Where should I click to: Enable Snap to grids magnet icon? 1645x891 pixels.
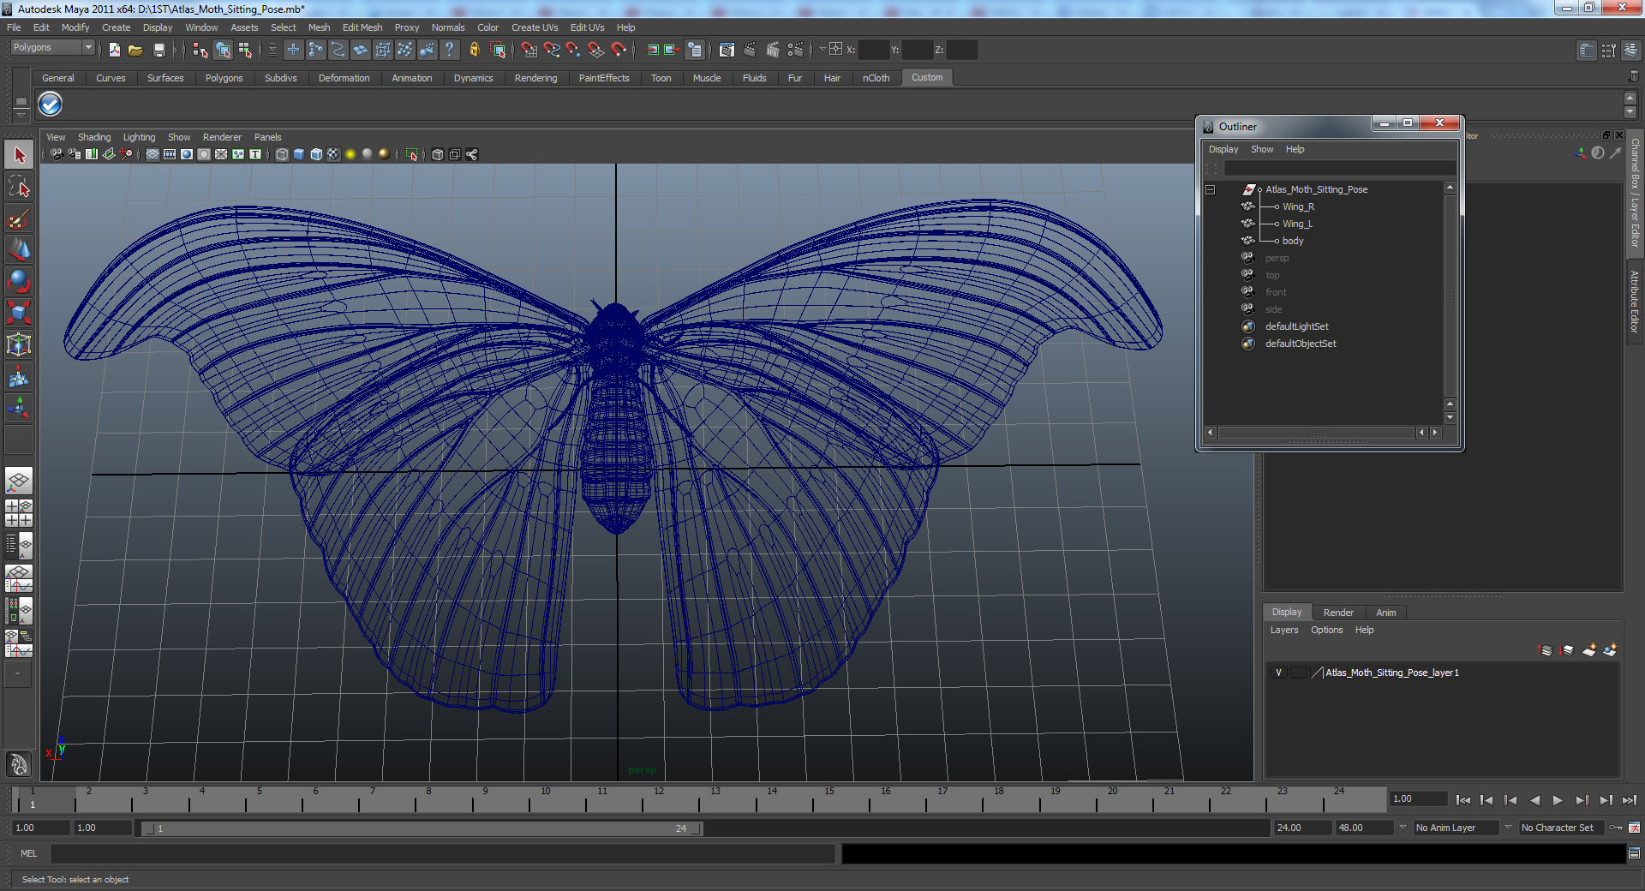click(529, 50)
